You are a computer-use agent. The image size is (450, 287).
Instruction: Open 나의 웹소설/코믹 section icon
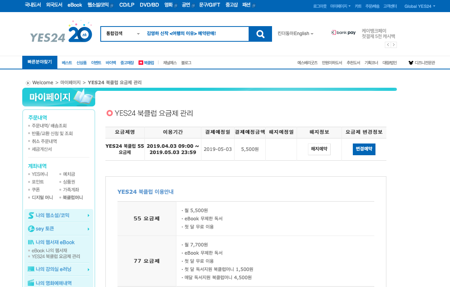tap(31, 215)
